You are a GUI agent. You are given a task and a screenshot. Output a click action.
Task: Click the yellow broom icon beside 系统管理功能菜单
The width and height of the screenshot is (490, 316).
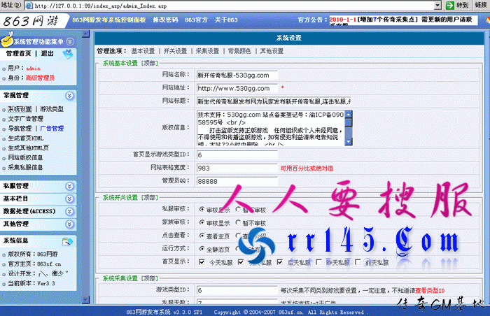click(x=7, y=42)
